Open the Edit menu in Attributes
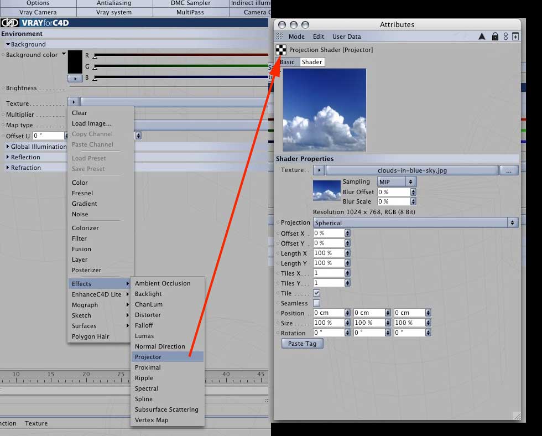The image size is (542, 436). tap(319, 37)
